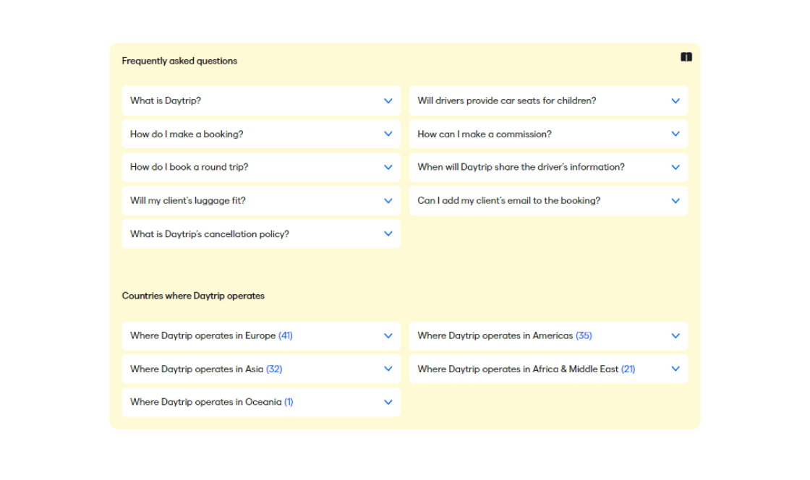Click the (1) count next to Oceania
810x480 pixels.
289,402
